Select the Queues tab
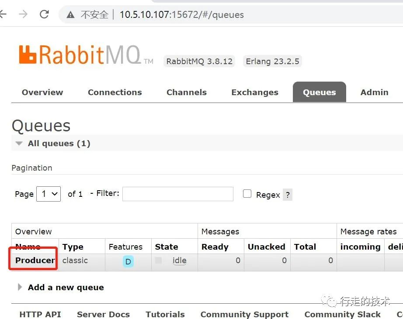The image size is (403, 319). coord(319,92)
